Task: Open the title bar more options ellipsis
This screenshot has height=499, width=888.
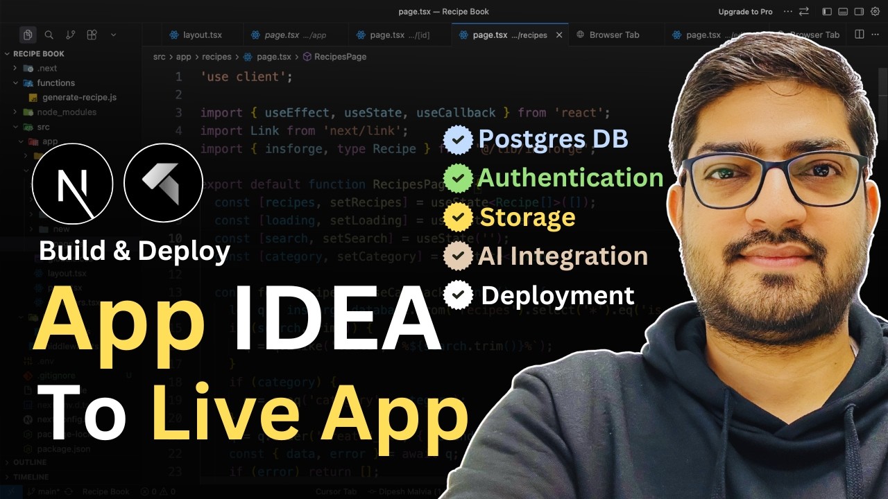Action: pyautogui.click(x=787, y=12)
